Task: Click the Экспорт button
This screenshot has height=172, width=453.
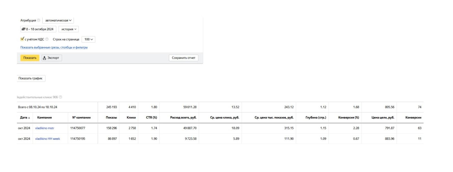Action: tap(51, 58)
